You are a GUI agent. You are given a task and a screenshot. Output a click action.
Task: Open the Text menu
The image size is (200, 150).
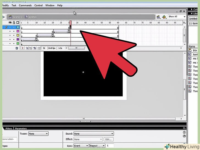point(14,5)
